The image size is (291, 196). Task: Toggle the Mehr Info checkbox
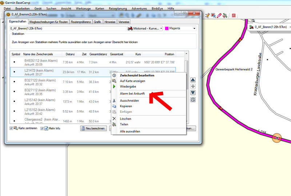click(x=42, y=128)
